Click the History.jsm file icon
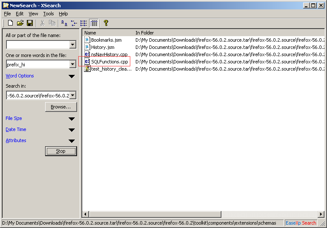Screen dimensions: 327x228 pos(87,47)
